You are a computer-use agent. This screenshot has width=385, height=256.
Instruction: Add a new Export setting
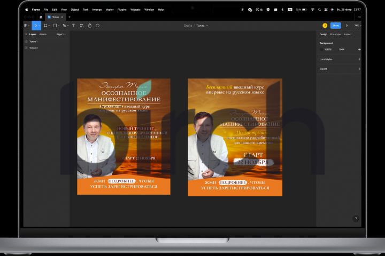(359, 69)
